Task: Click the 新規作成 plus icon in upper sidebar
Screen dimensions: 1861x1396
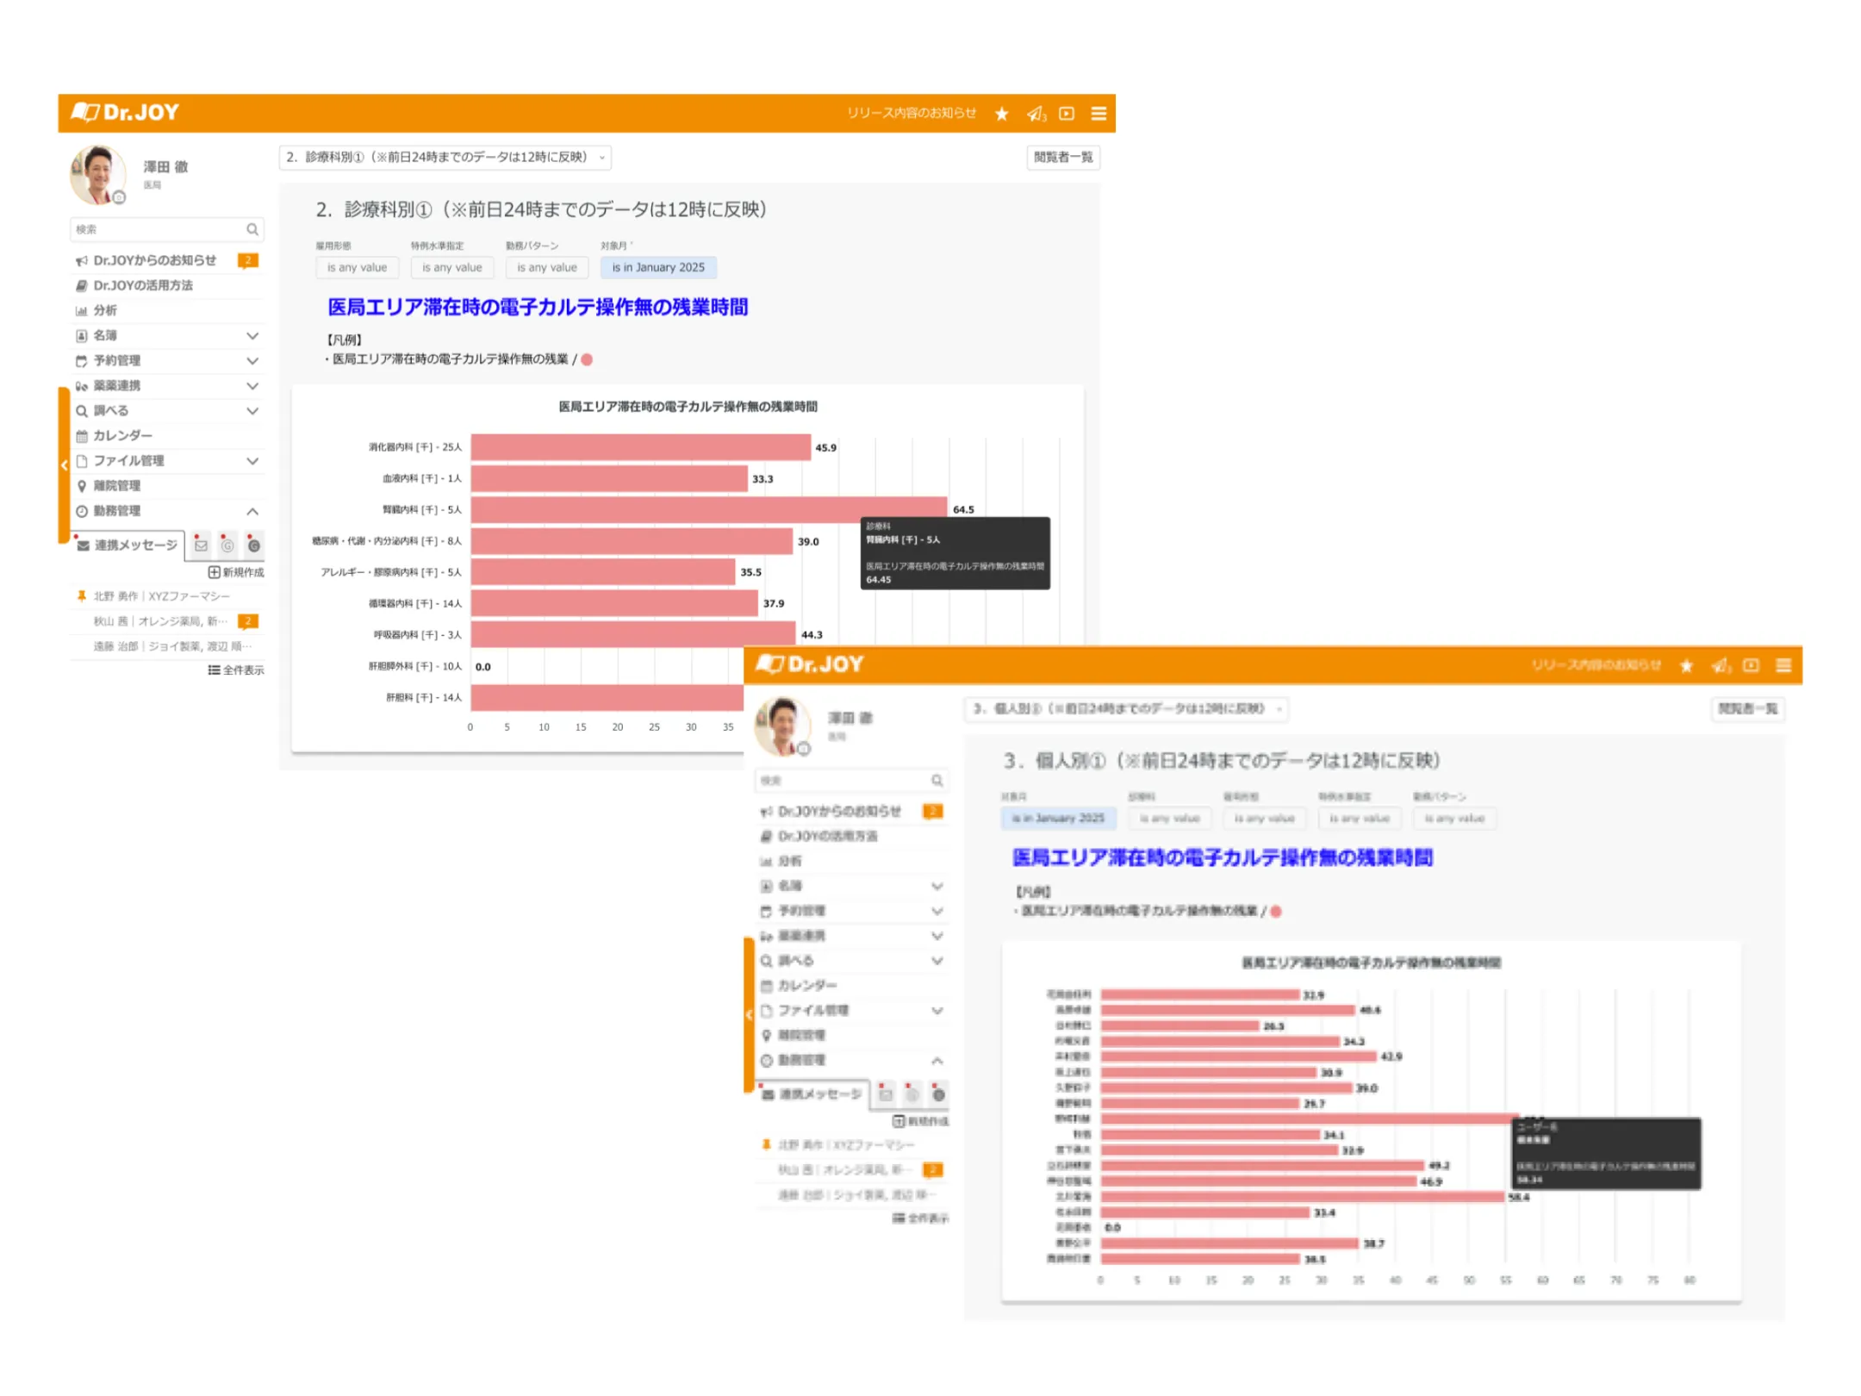Action: (214, 572)
